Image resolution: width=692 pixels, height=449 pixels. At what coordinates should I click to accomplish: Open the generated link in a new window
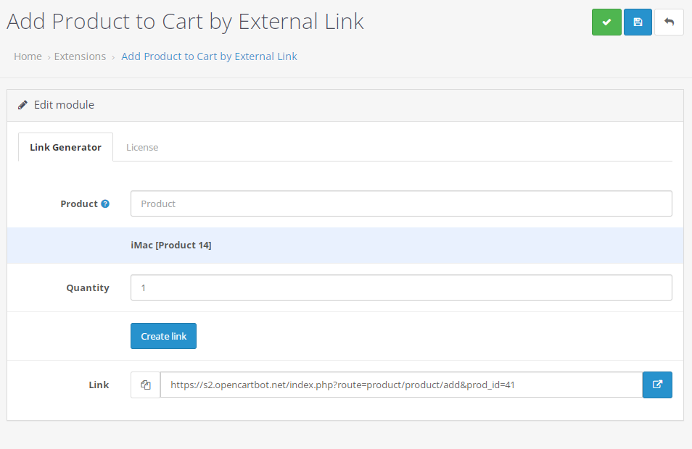tap(657, 385)
